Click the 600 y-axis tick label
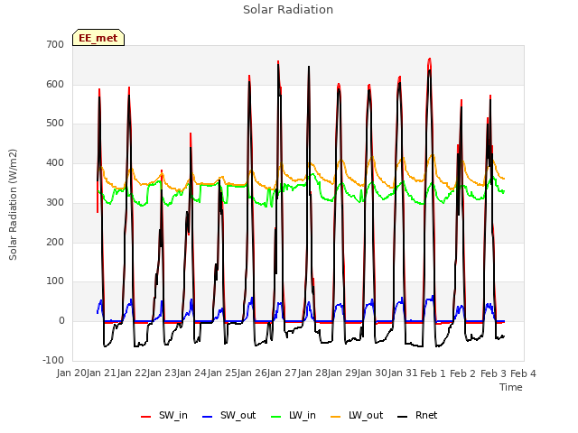Image resolution: width=578 pixels, height=433 pixels. [55, 84]
